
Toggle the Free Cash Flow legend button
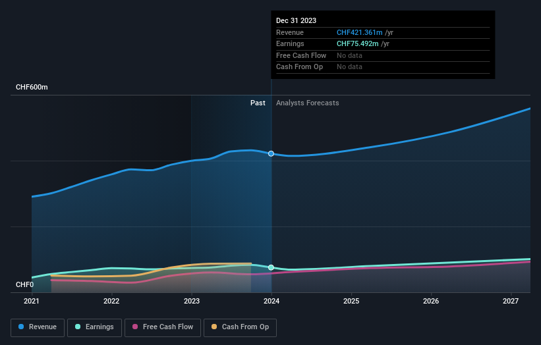click(x=163, y=327)
